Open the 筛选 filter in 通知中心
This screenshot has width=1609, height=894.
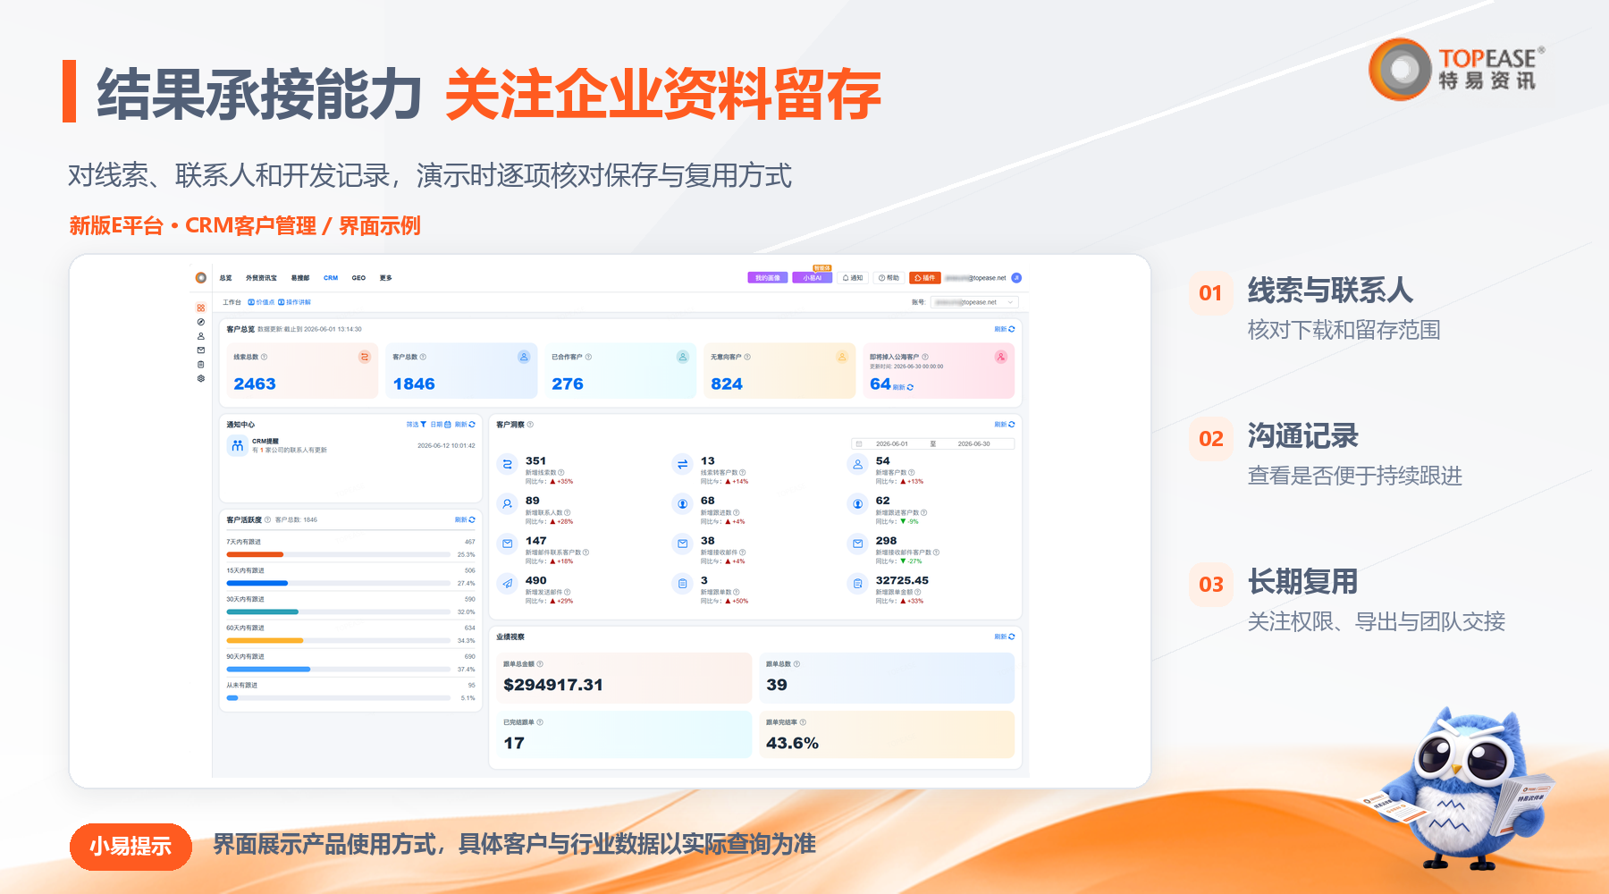click(417, 425)
